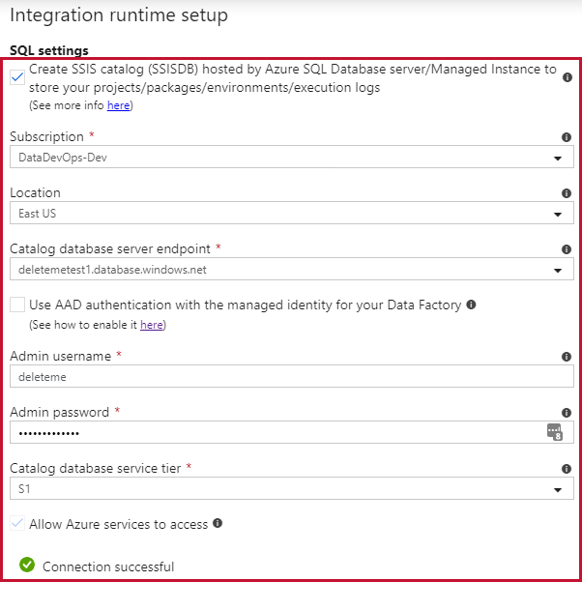Open Catalog database server endpoint dropdown
582x610 pixels.
pyautogui.click(x=291, y=270)
